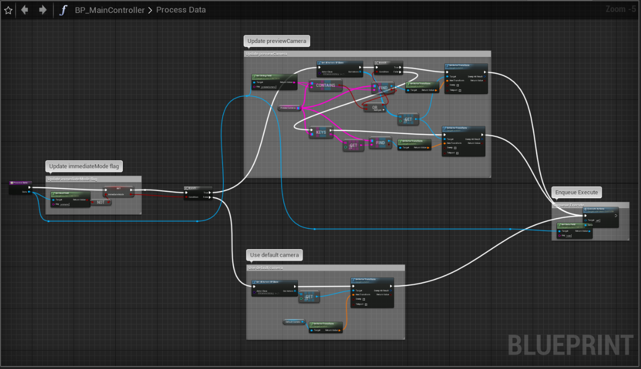The width and height of the screenshot is (641, 369).
Task: Select the OR boolean node
Action: 374,107
